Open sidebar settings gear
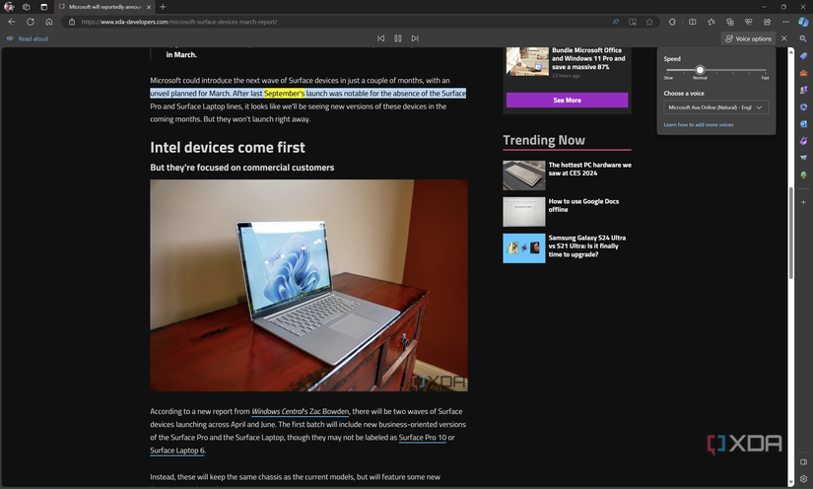This screenshot has height=489, width=813. coord(803,478)
